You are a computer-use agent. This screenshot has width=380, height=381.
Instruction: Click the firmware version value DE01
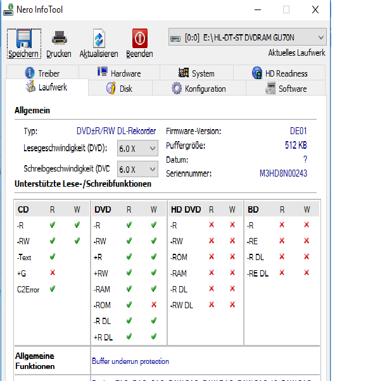click(x=298, y=131)
